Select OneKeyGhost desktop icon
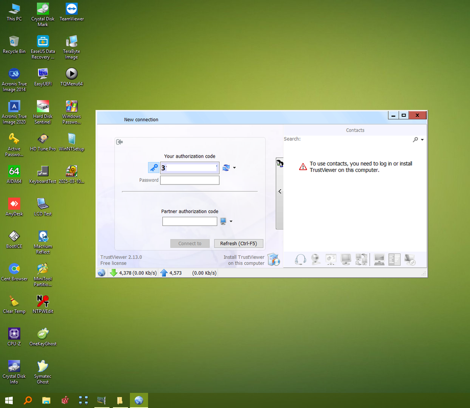 coord(43,337)
